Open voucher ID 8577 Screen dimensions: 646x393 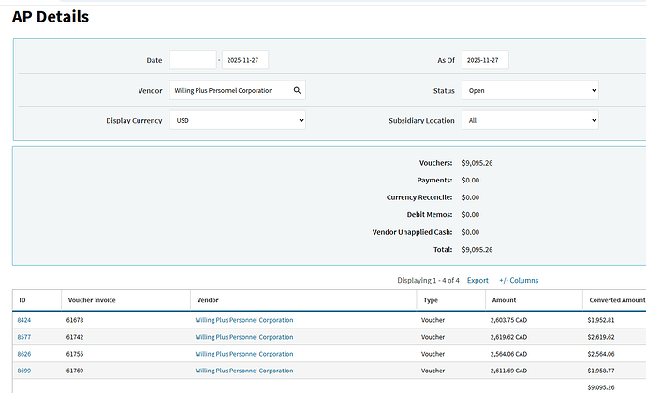24,337
